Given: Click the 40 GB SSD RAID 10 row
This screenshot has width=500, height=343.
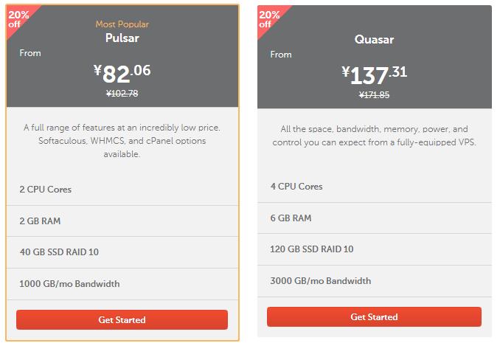Looking at the screenshot, I should (122, 252).
